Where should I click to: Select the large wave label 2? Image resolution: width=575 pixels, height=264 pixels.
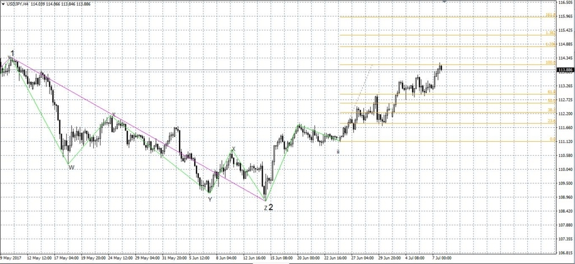click(271, 207)
